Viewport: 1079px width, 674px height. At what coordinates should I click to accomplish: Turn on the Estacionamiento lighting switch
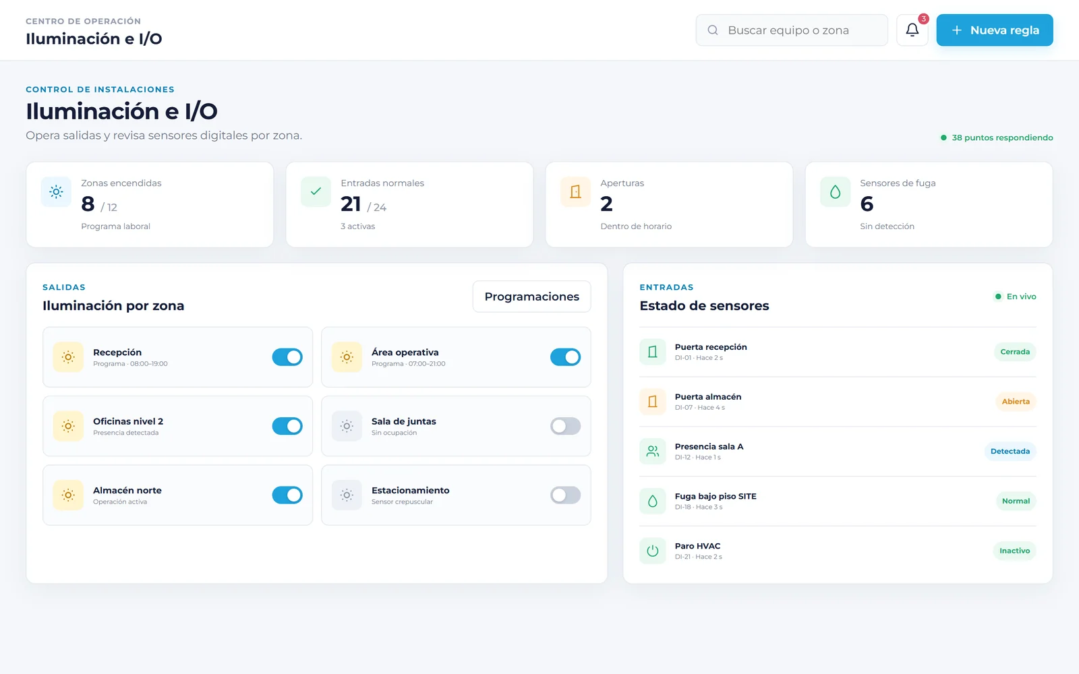(x=565, y=495)
